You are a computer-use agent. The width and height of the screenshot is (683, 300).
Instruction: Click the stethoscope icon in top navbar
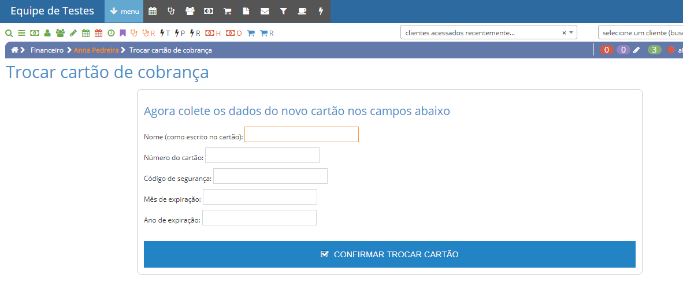tap(171, 11)
